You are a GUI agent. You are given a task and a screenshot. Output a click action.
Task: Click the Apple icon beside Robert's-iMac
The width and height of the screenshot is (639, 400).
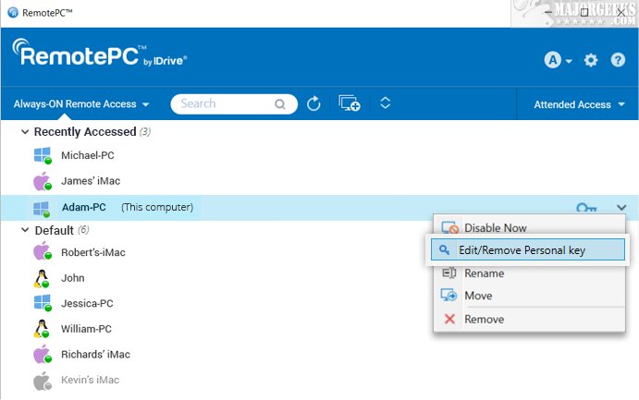coord(43,251)
